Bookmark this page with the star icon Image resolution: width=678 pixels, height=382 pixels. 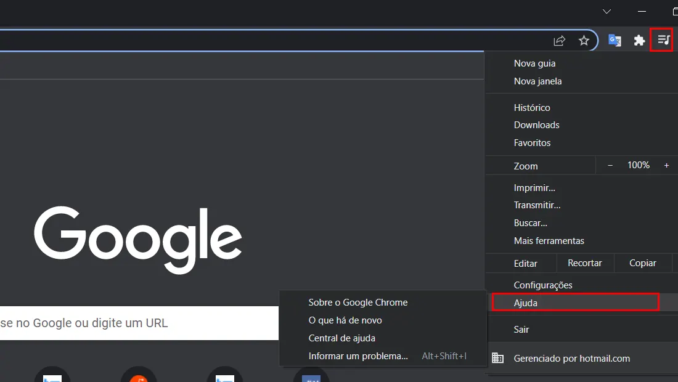point(584,41)
